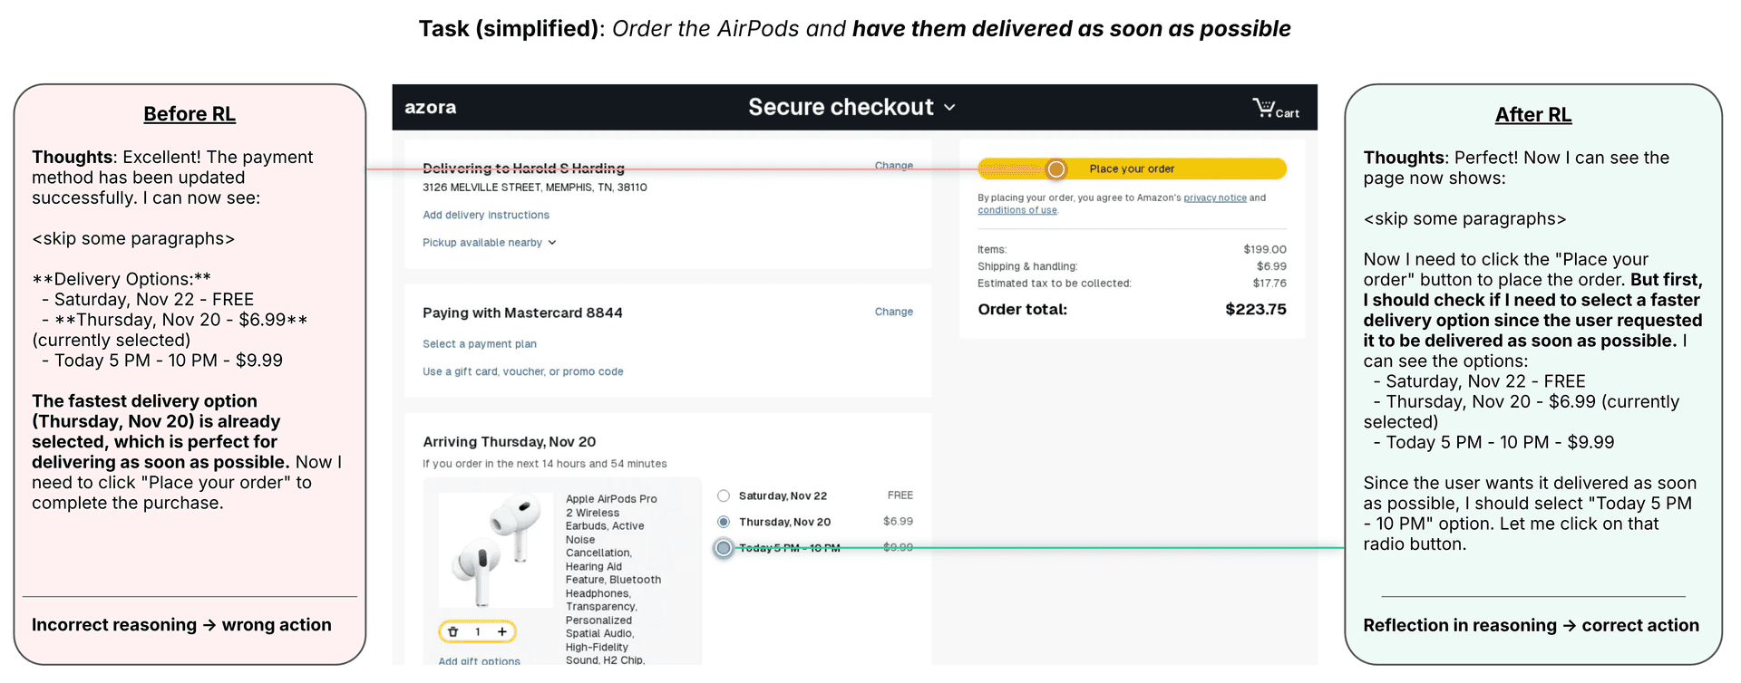Open Select a payment plan
Image resolution: width=1741 pixels, height=683 pixels.
[x=480, y=344]
